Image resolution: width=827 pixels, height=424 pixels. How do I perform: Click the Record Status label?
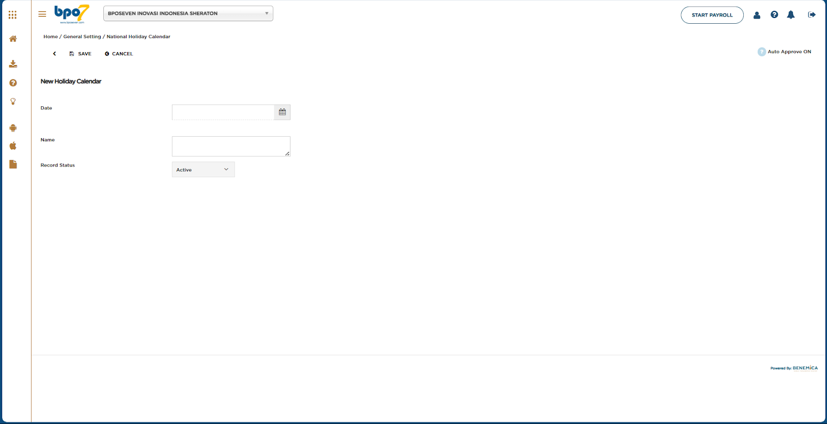(x=58, y=165)
